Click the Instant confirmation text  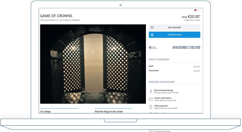[163, 98]
